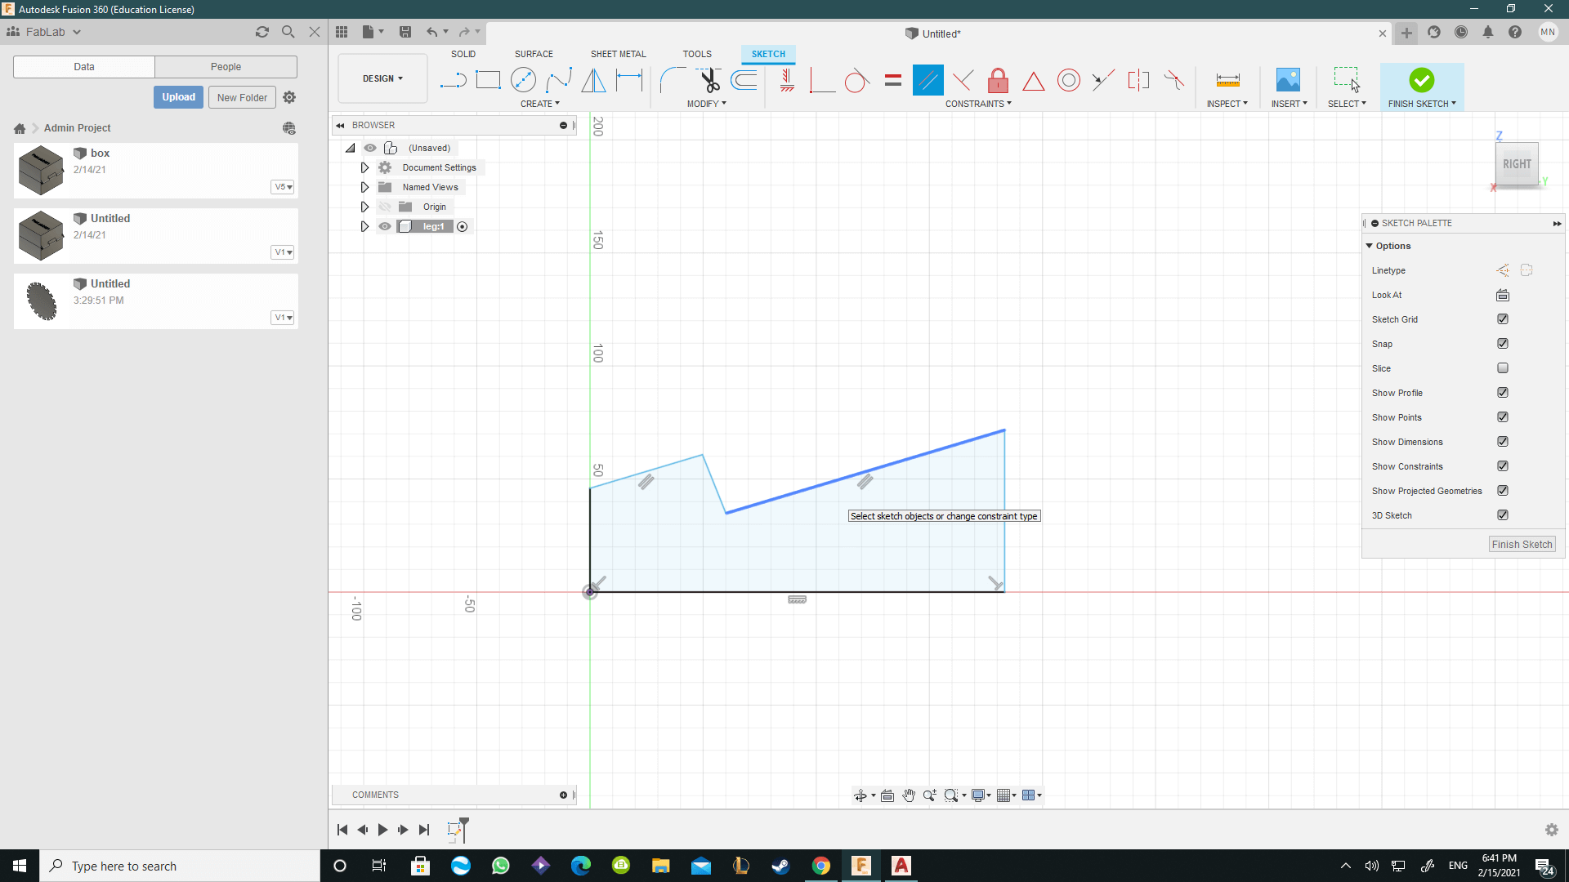Open the box file V5 version dropdown

282,187
